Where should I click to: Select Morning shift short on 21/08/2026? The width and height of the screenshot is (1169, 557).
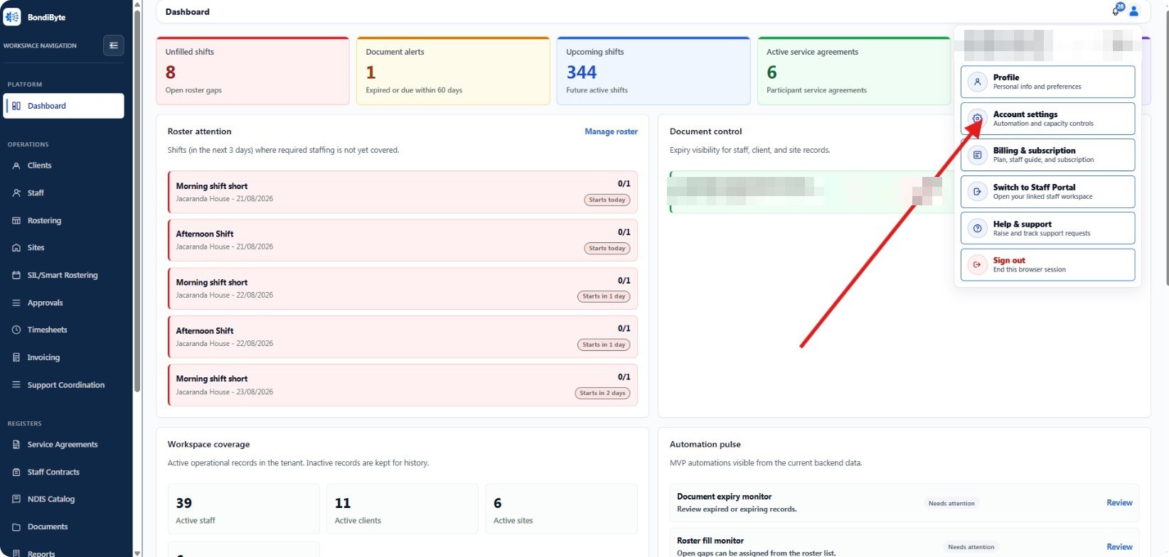click(402, 192)
